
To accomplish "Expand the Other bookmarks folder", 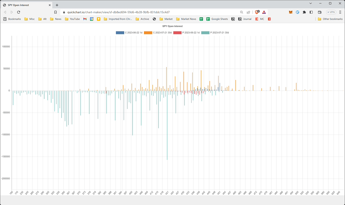I will [330, 19].
